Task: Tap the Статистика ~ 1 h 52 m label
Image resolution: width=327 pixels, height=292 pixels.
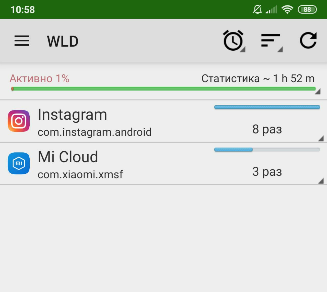Action: click(258, 78)
